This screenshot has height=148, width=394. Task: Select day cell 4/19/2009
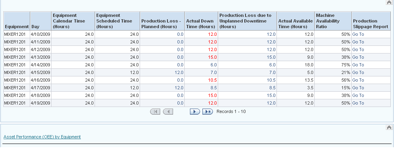pyautogui.click(x=41, y=103)
